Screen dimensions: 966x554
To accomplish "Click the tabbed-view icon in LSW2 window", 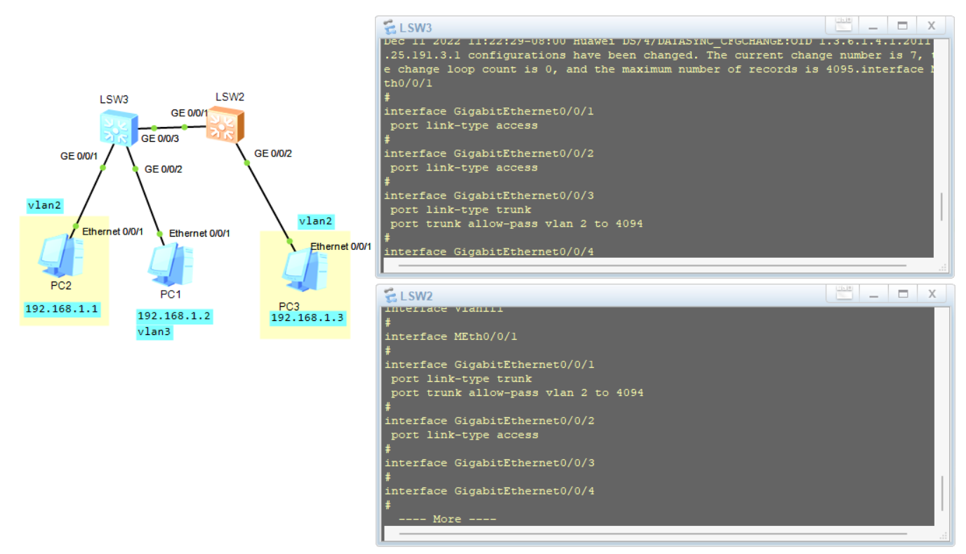I will click(843, 294).
